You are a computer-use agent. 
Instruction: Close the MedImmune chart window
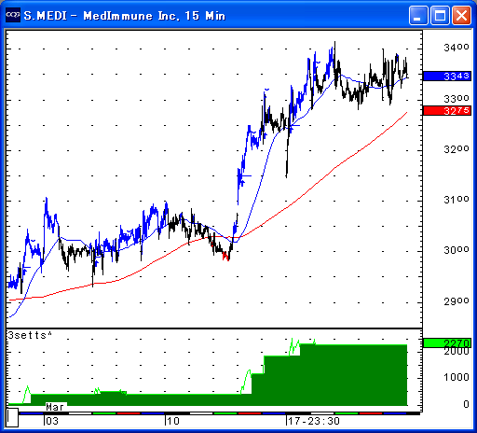click(461, 15)
